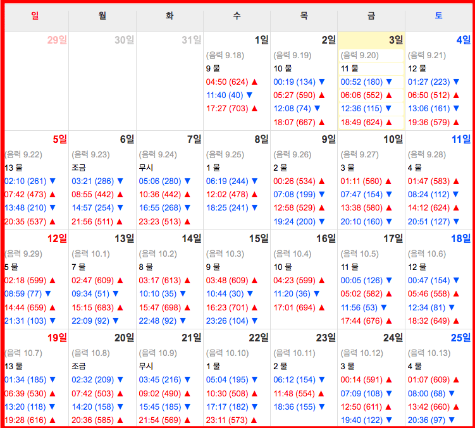Click low tide entry 05:06 (280)
The height and width of the screenshot is (428, 475).
[164, 181]
